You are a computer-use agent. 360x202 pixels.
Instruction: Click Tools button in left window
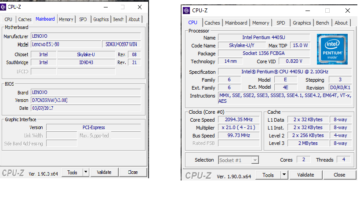(72, 173)
